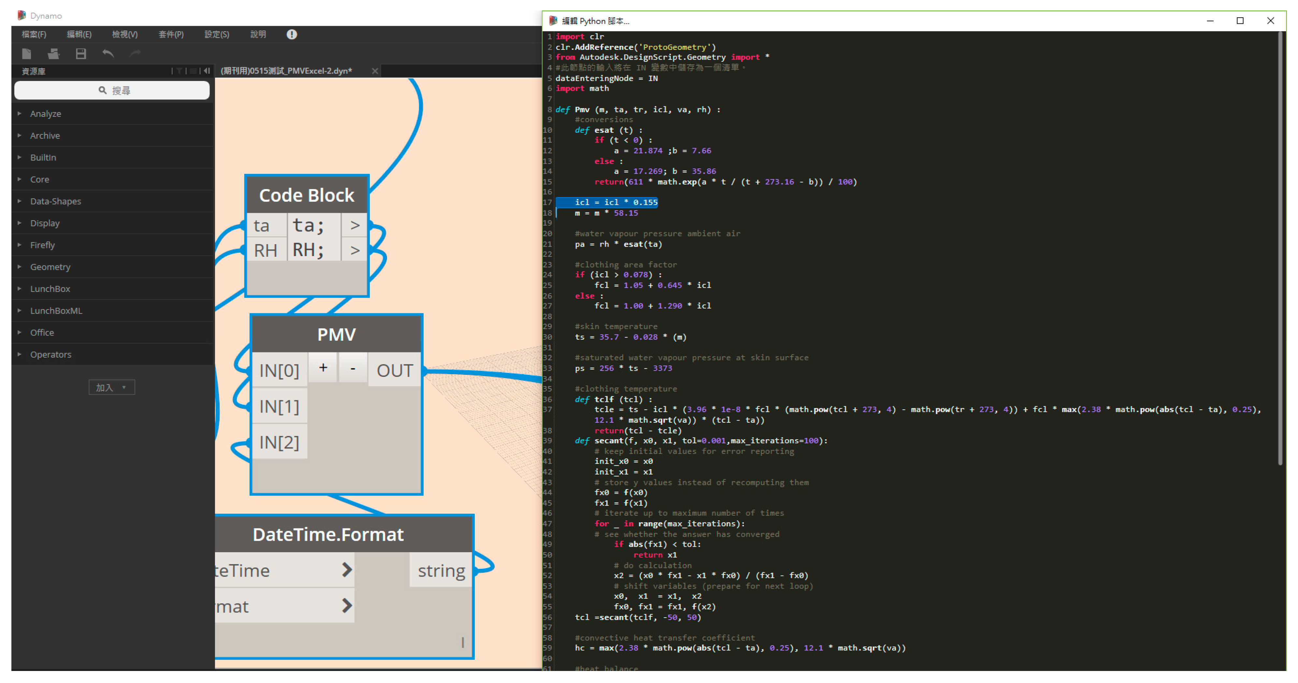Expand the LunchBoxML library category
1298x683 pixels.
tap(113, 310)
